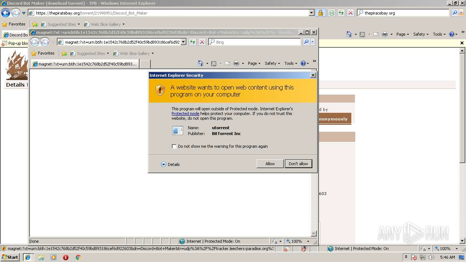This screenshot has width=466, height=262.
Task: Click the Bing search box in popup
Action: click(x=255, y=42)
